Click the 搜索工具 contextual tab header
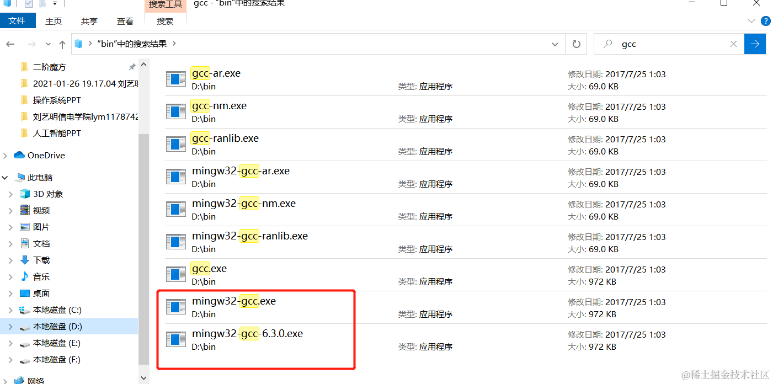 click(x=165, y=4)
